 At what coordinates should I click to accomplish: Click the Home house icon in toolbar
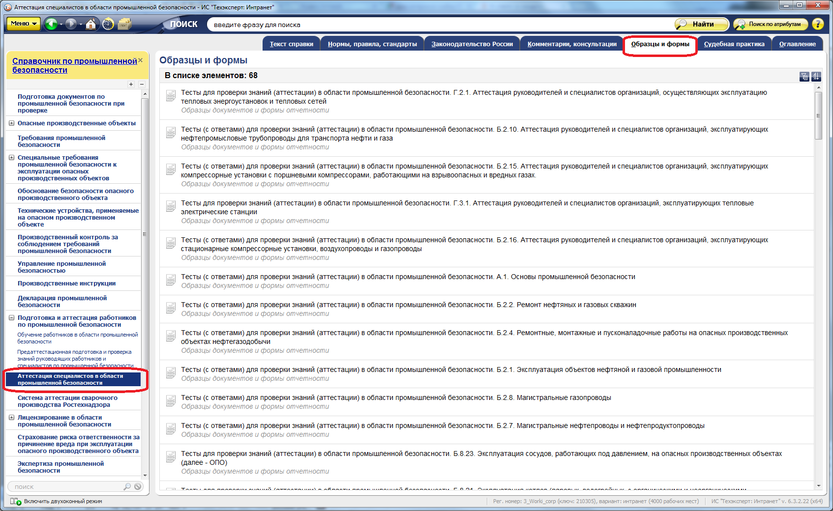click(x=91, y=24)
